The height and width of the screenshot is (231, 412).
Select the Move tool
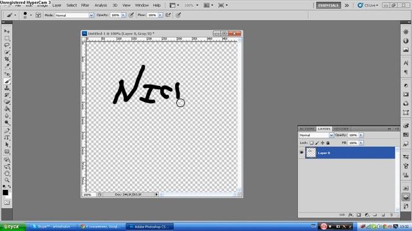(x=7, y=31)
